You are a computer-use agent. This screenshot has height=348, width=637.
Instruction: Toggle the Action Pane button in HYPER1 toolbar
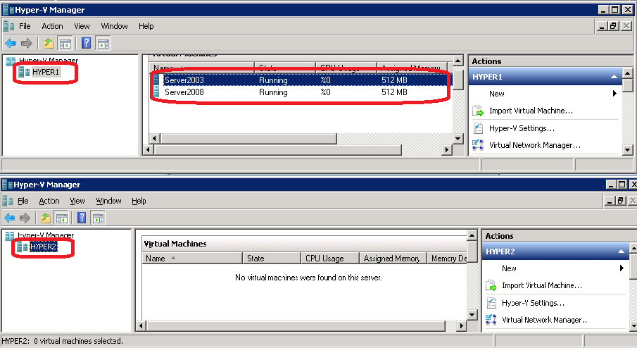103,44
